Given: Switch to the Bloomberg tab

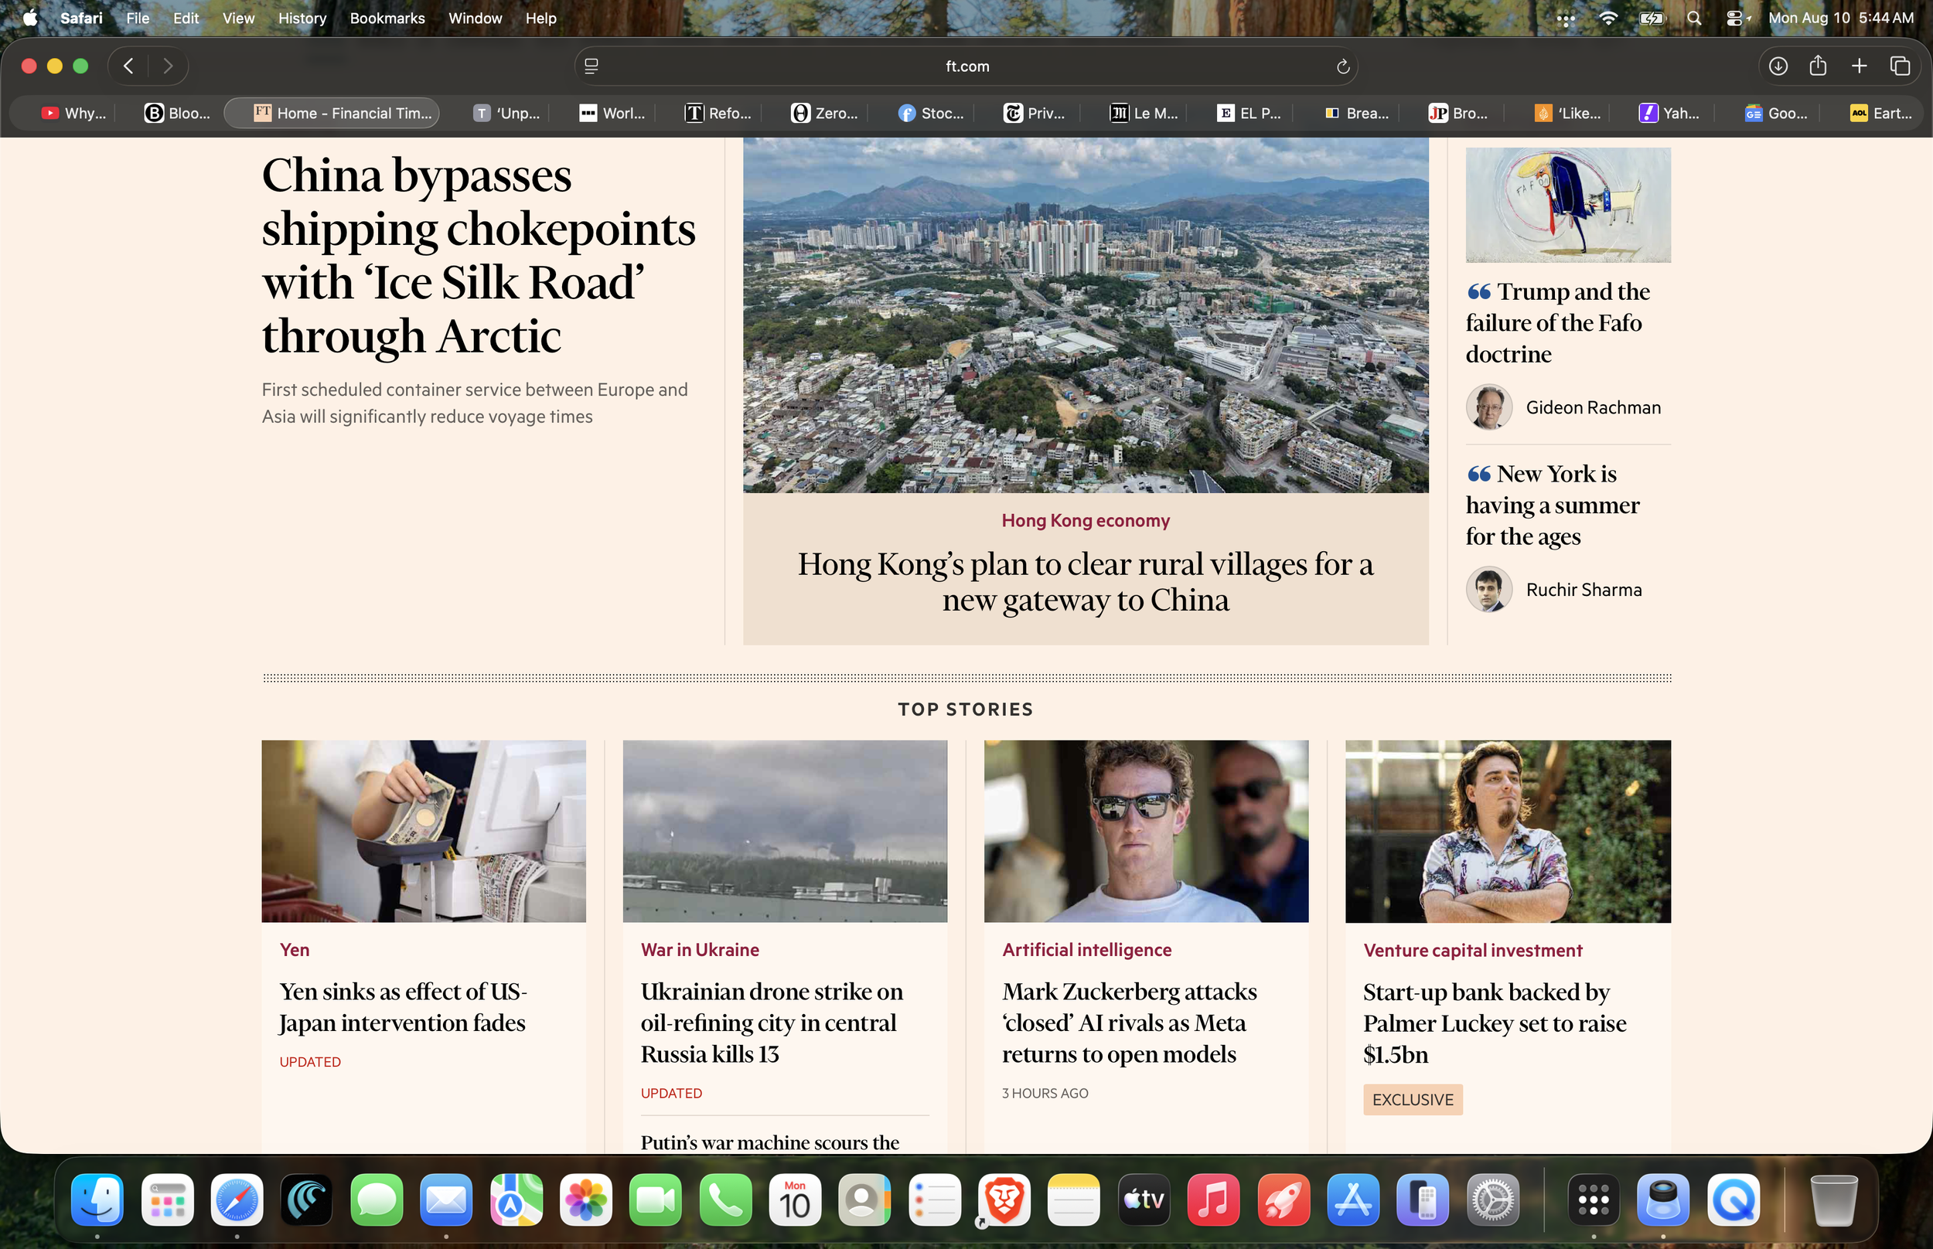Looking at the screenshot, I should click(178, 113).
